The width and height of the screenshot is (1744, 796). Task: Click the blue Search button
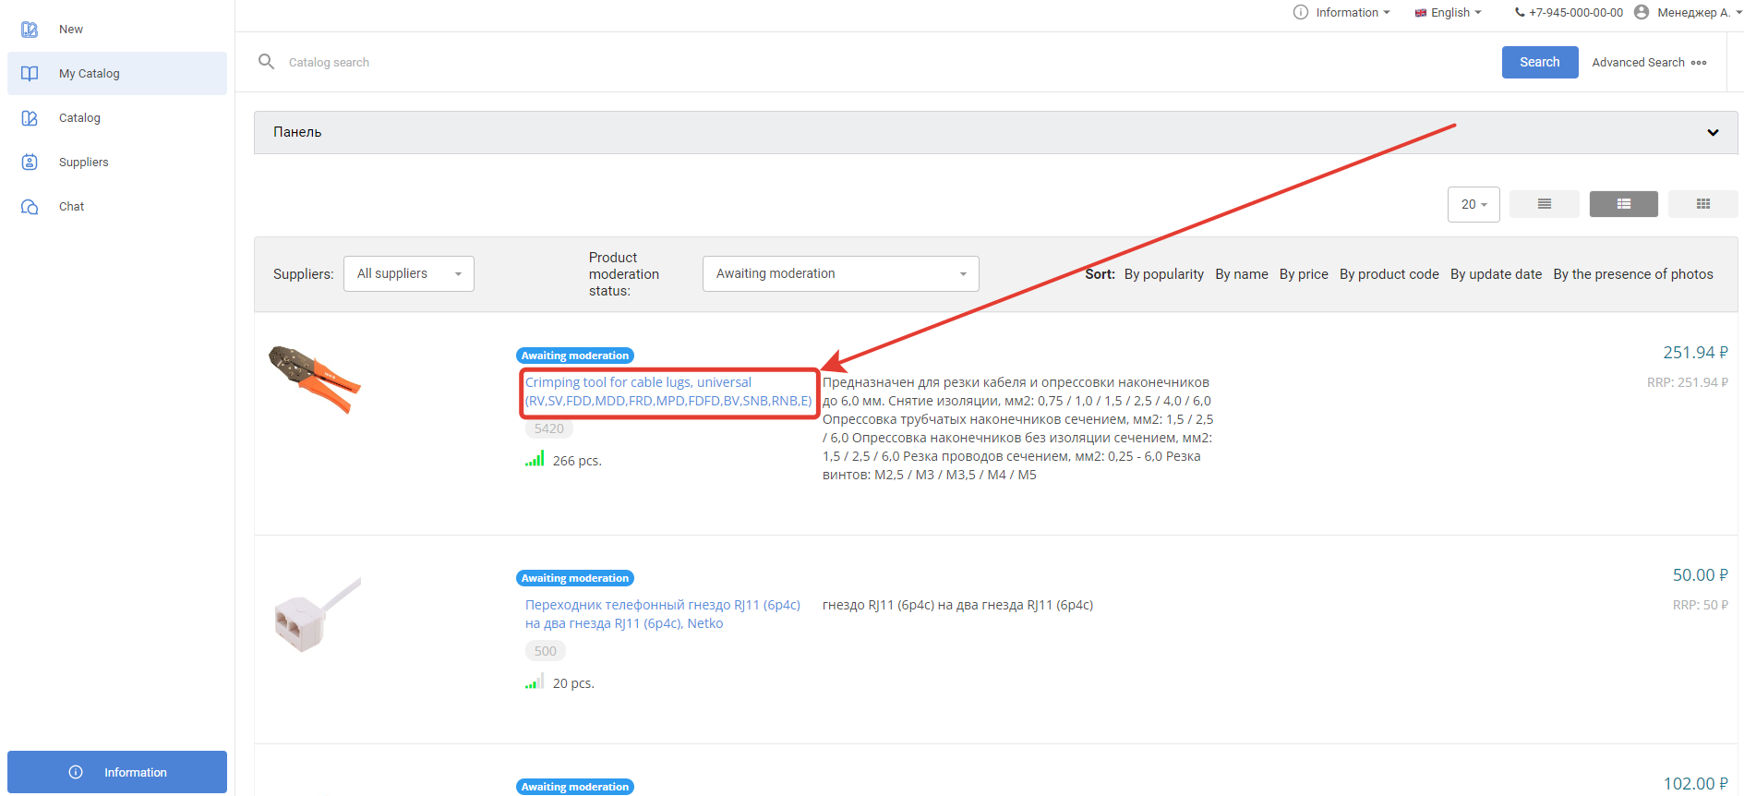[1540, 62]
